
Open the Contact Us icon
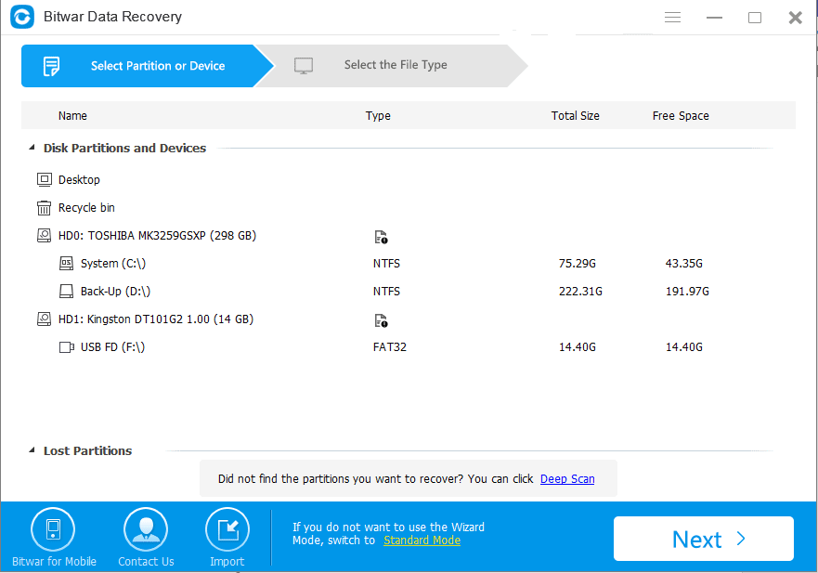(x=146, y=529)
